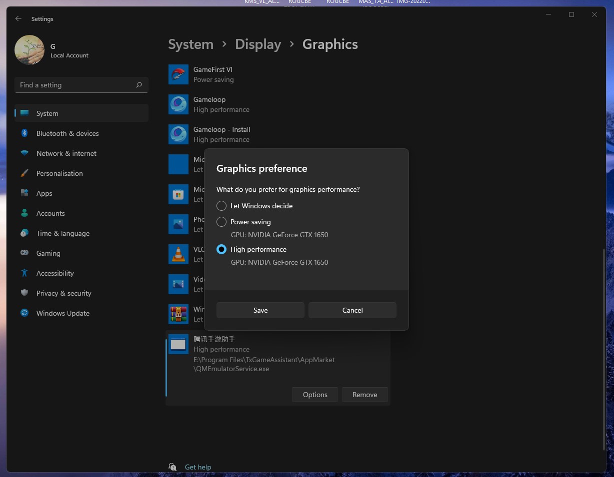Open Accounts settings category
614x477 pixels.
[81, 213]
